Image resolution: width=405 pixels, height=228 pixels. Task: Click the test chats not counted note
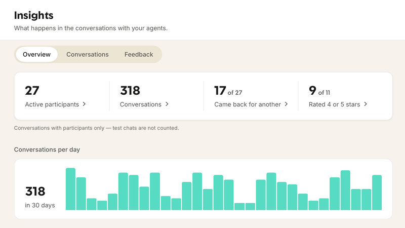pos(96,128)
